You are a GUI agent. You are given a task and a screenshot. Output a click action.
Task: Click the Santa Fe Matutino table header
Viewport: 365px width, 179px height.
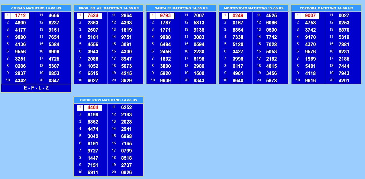181,8
